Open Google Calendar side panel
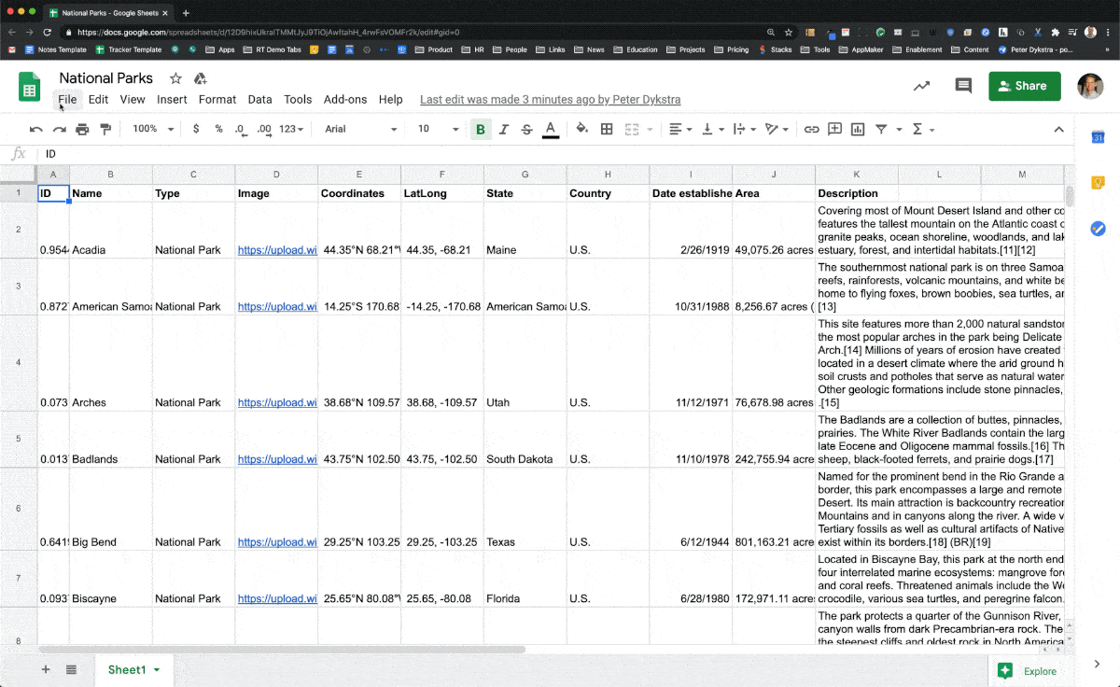 (x=1098, y=136)
